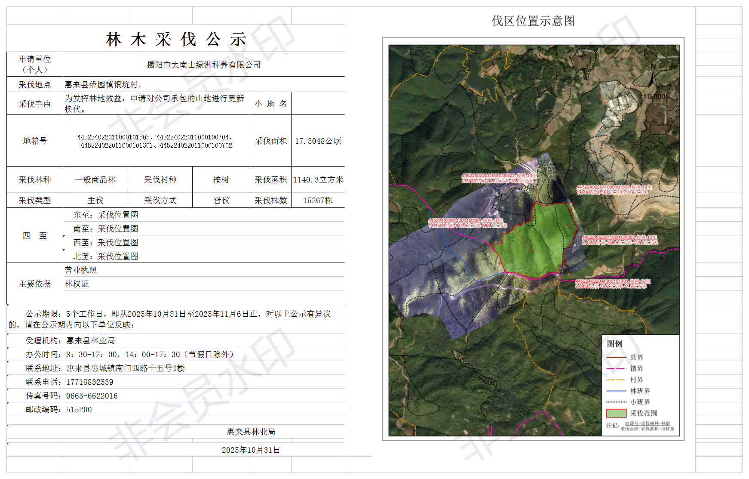Click the blue 林班界 line symbol in legend
This screenshot has height=479, width=749.
pyautogui.click(x=616, y=391)
